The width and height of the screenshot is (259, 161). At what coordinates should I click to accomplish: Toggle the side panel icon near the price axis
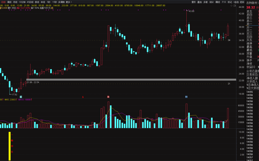point(234,6)
